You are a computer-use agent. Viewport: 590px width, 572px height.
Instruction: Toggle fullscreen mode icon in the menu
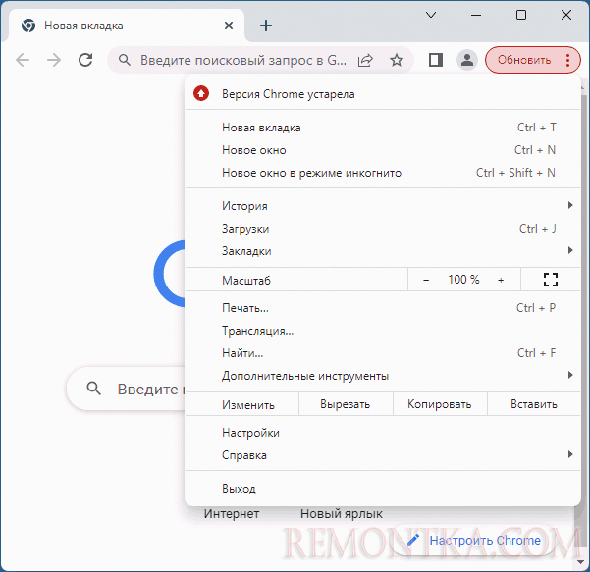(x=551, y=280)
